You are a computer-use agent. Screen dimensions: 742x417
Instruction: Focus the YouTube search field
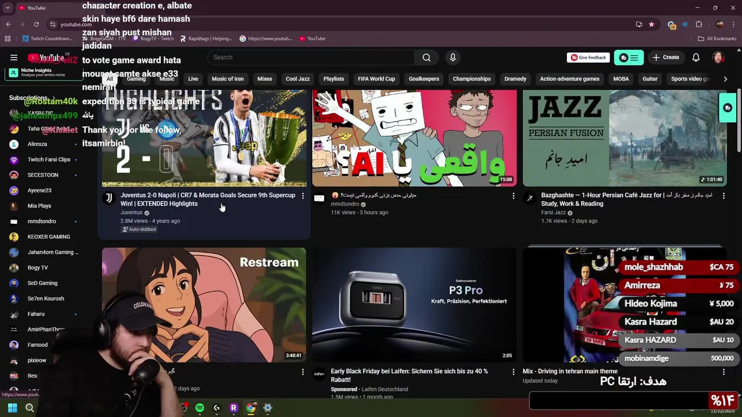tap(311, 57)
